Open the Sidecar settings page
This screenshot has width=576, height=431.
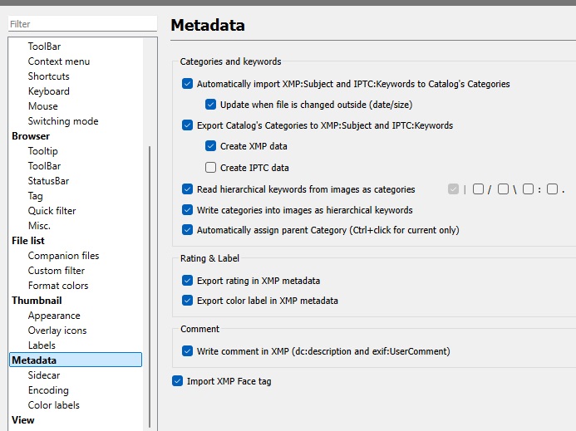[44, 375]
